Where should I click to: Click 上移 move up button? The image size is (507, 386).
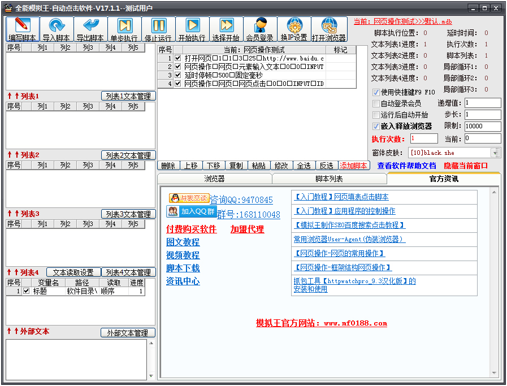[x=191, y=166]
